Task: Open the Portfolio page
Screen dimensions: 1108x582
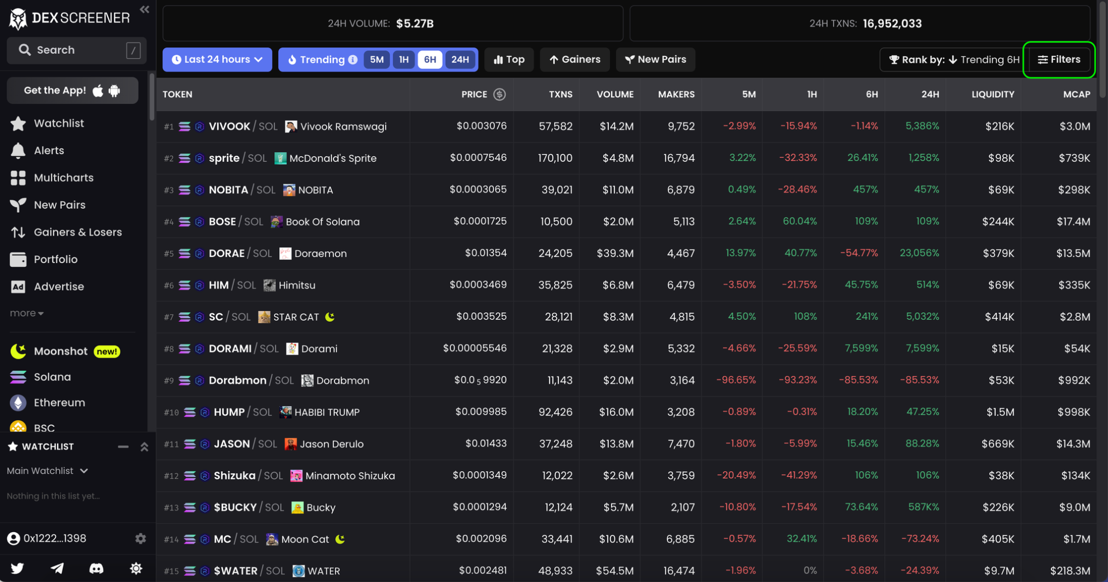Action: tap(55, 259)
